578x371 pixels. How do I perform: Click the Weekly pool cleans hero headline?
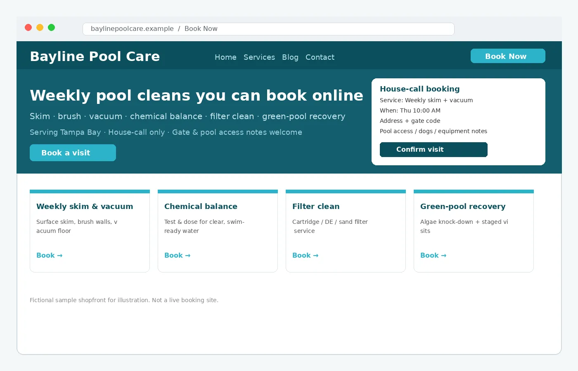[197, 96]
